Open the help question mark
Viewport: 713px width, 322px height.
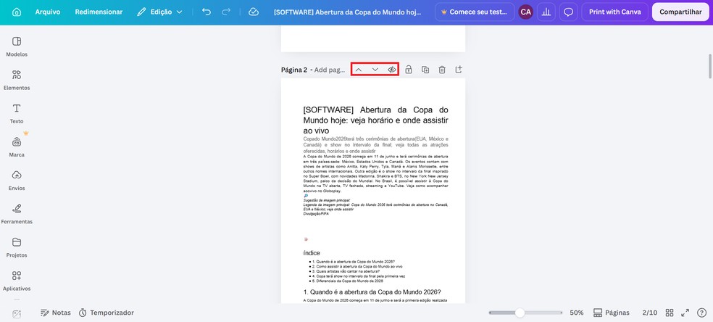pyautogui.click(x=701, y=313)
